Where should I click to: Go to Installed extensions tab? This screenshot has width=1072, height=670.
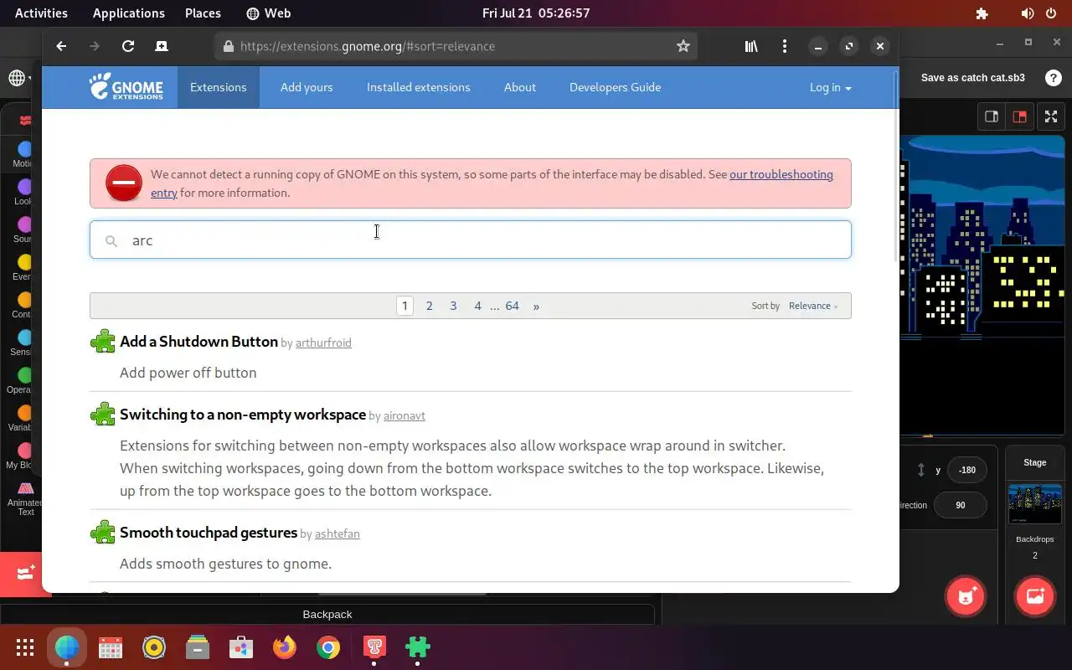coord(418,87)
